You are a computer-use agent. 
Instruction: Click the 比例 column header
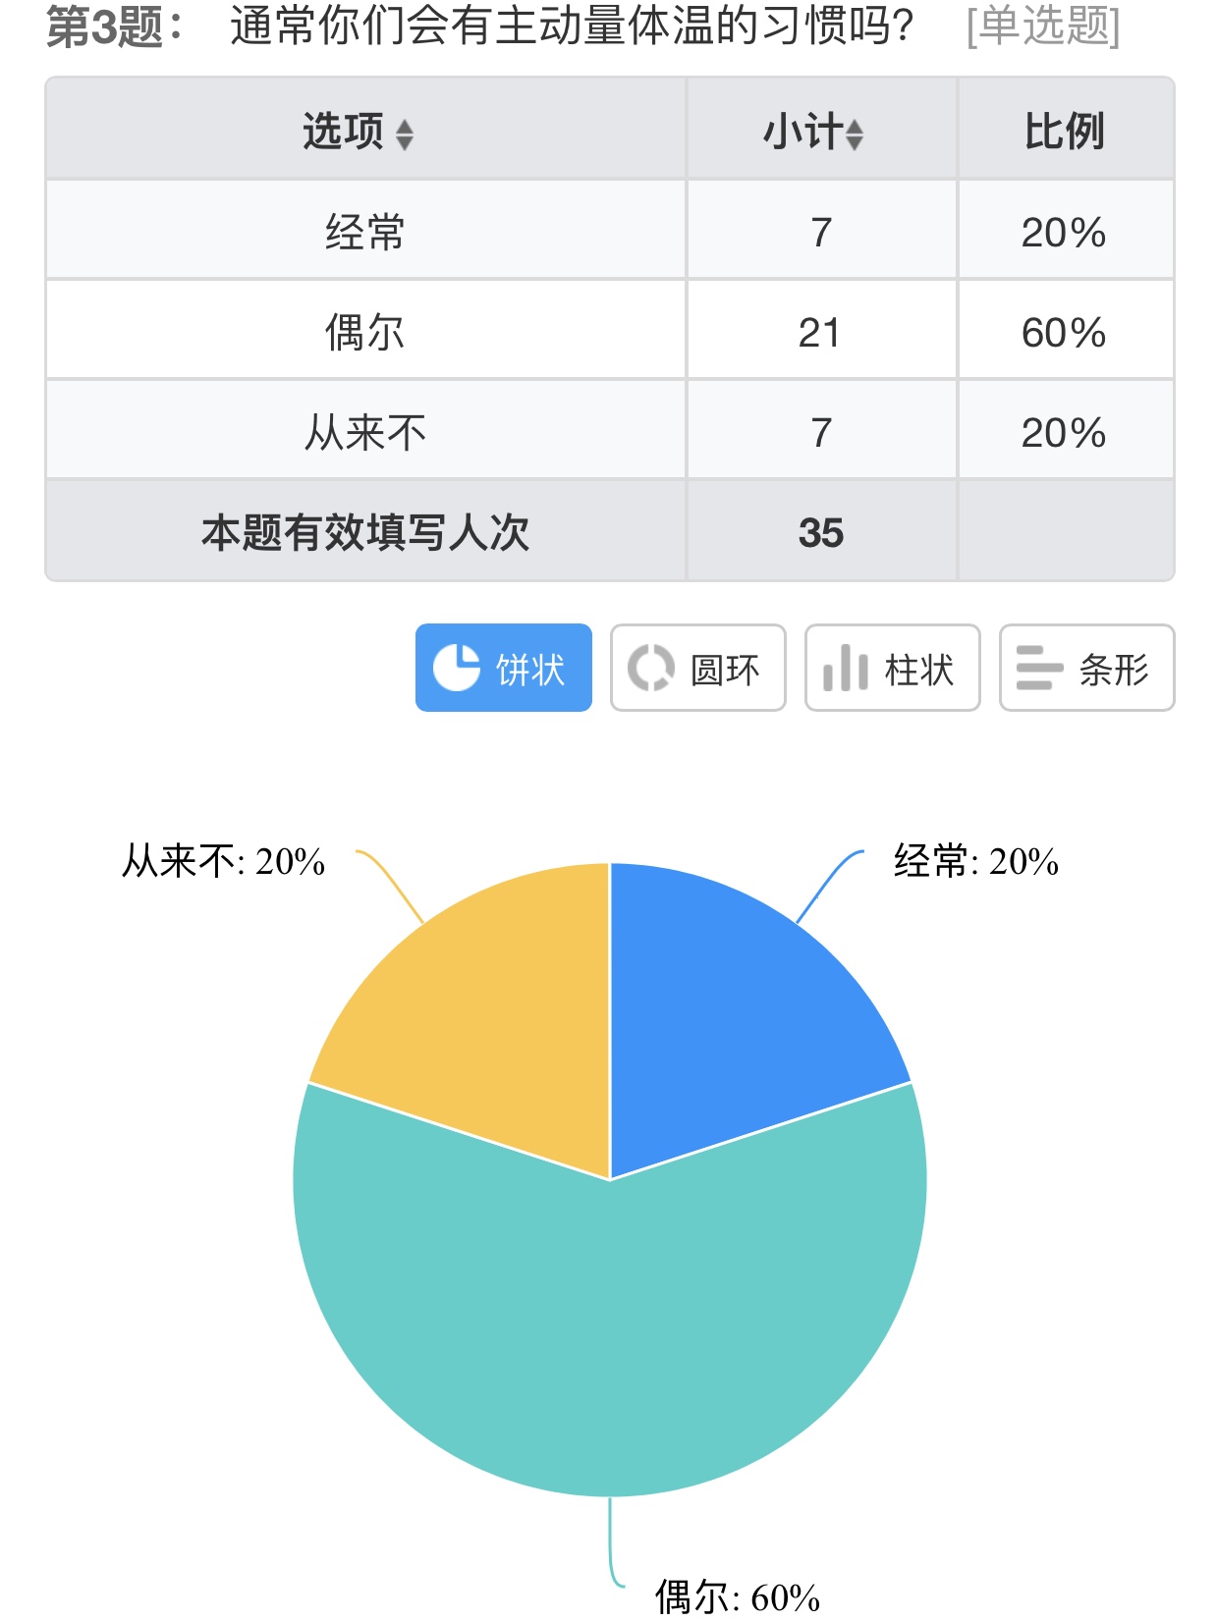(1065, 131)
